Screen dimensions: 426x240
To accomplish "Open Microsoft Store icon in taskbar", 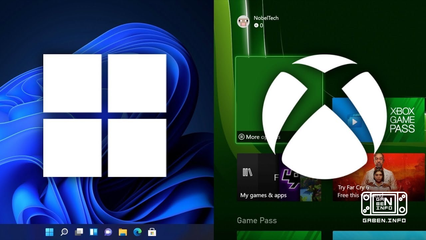I will point(152,232).
